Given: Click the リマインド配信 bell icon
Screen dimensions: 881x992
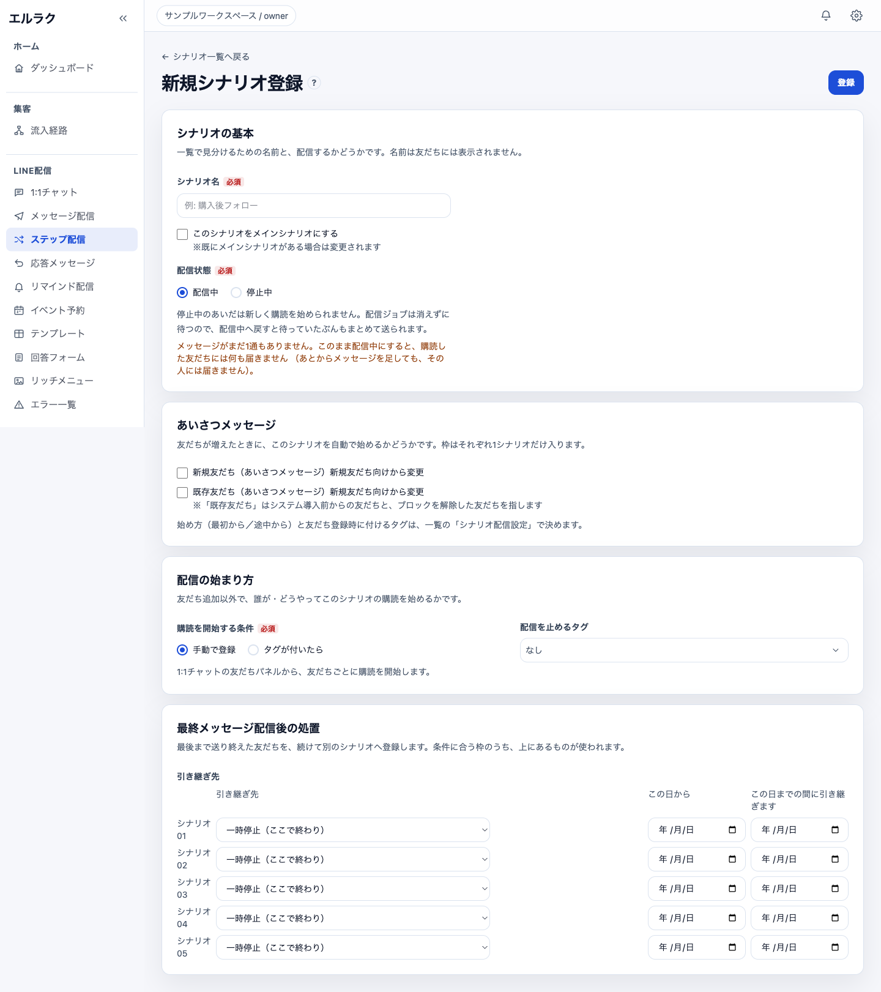Looking at the screenshot, I should 19,286.
